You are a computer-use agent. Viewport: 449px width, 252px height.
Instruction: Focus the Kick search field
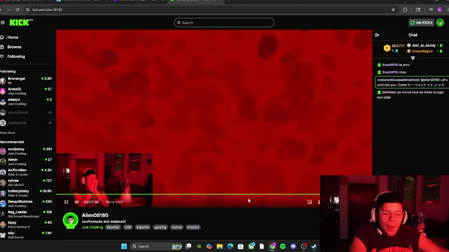pos(224,23)
